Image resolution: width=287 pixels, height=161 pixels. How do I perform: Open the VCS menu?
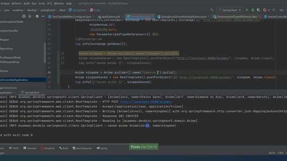pos(49,4)
